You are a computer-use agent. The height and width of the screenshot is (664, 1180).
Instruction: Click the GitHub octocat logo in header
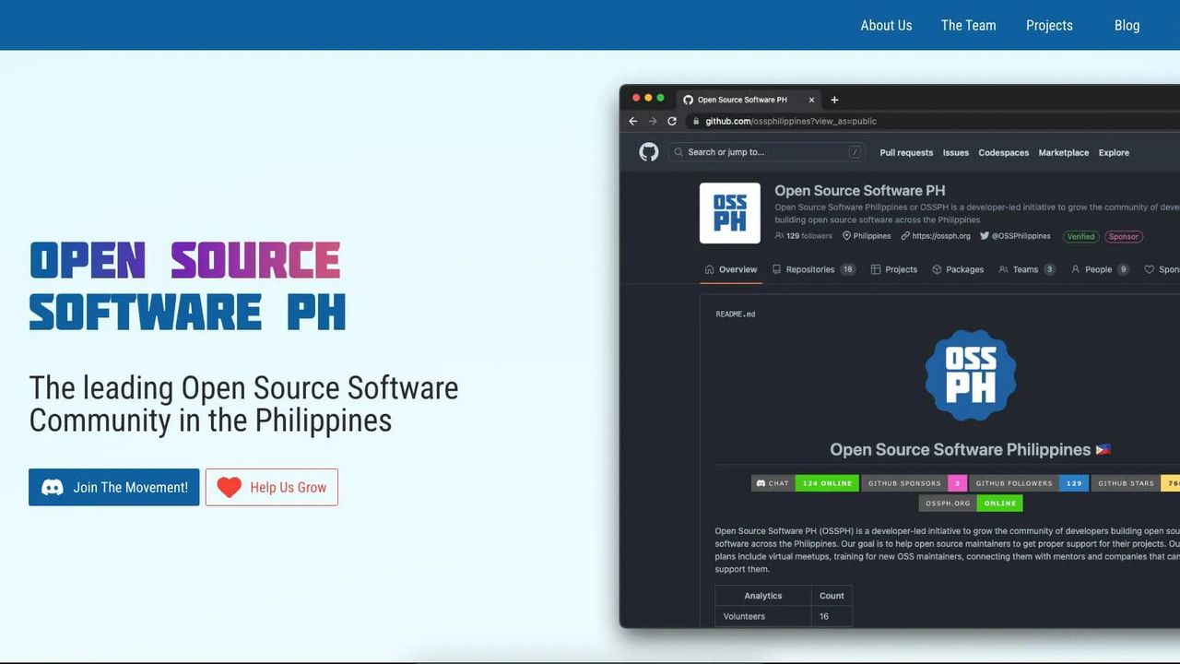pos(649,152)
